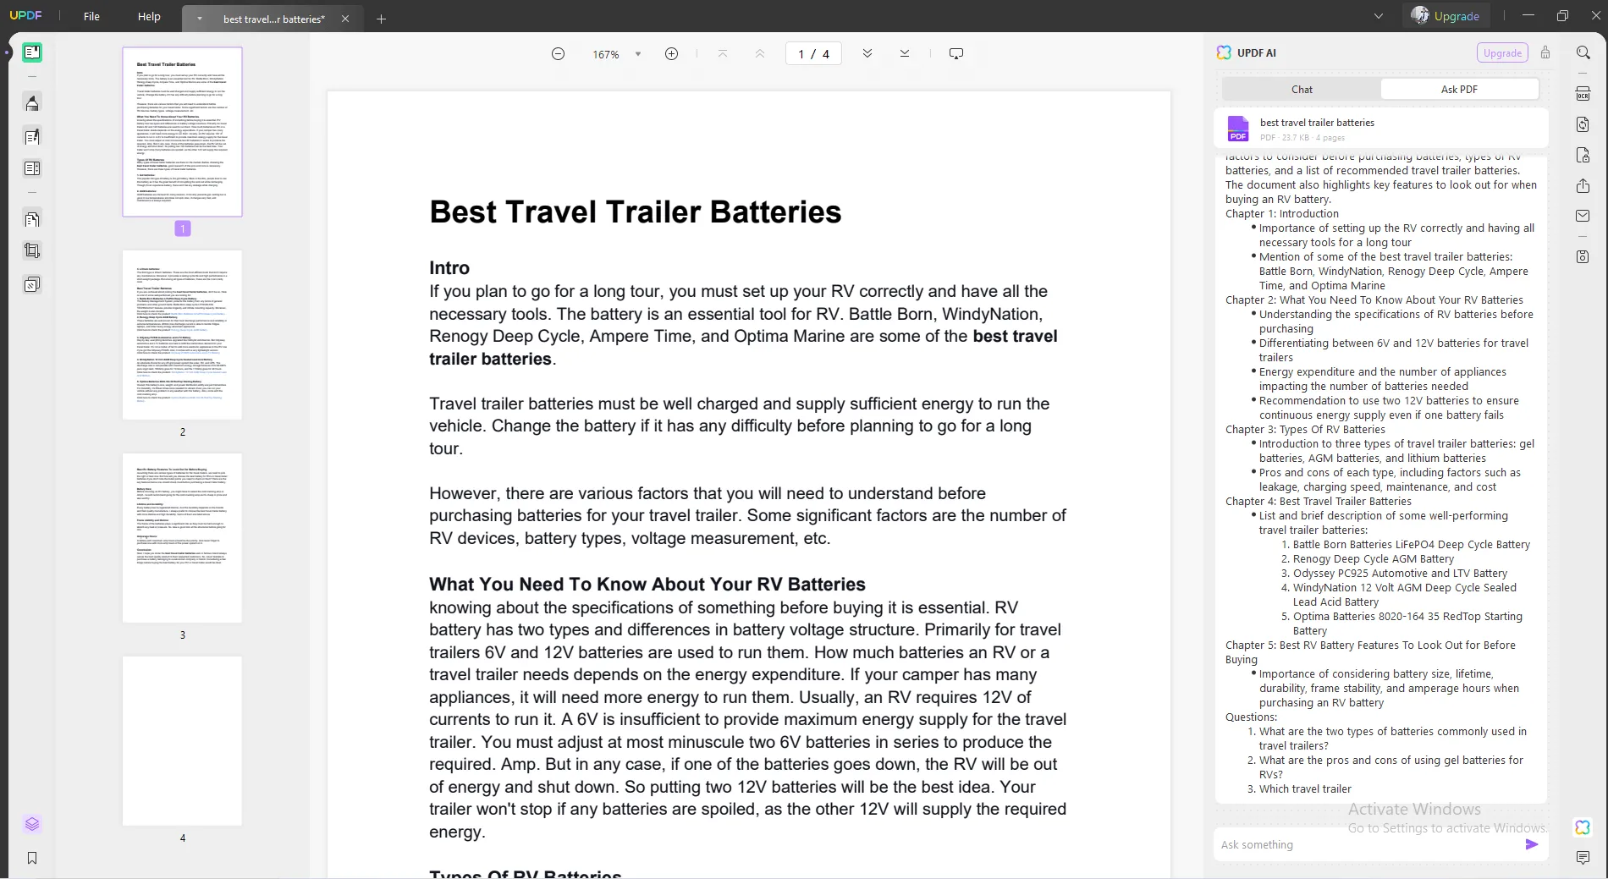The image size is (1608, 879).
Task: Select the Comment highlighter tool
Action: [x=32, y=103]
